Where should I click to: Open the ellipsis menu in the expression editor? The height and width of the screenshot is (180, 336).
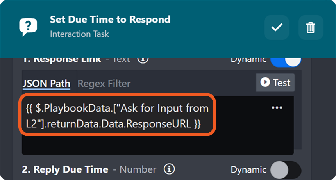277,108
